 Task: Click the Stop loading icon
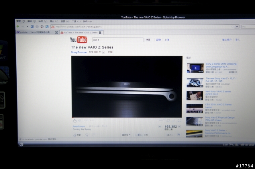37,27
